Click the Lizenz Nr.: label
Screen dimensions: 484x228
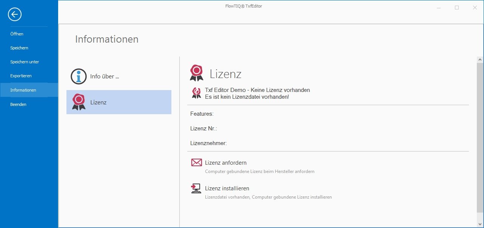(x=203, y=129)
